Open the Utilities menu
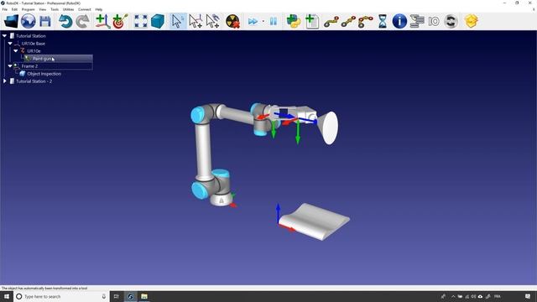 click(69, 9)
